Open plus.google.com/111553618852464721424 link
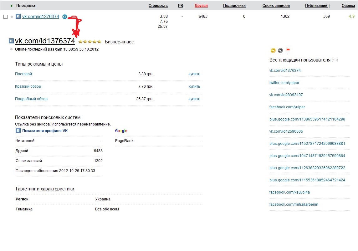358x251 pixels. pyautogui.click(x=307, y=180)
